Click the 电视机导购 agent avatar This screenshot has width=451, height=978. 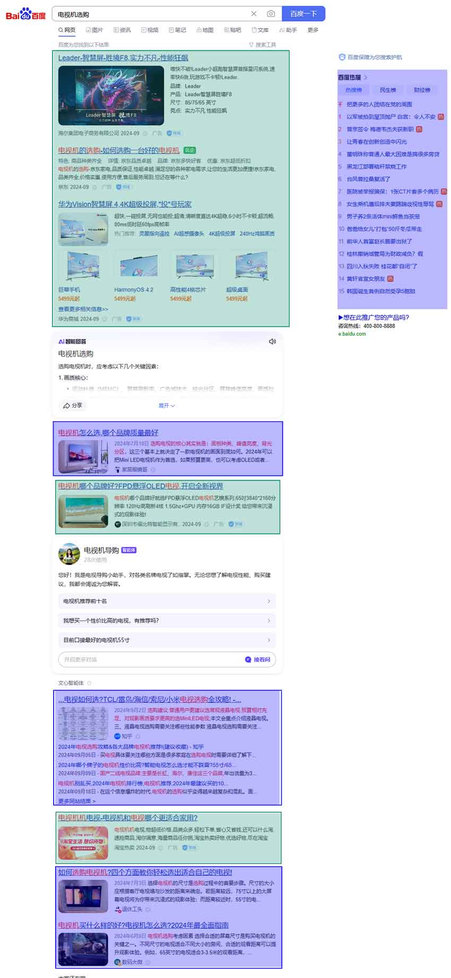pyautogui.click(x=69, y=554)
